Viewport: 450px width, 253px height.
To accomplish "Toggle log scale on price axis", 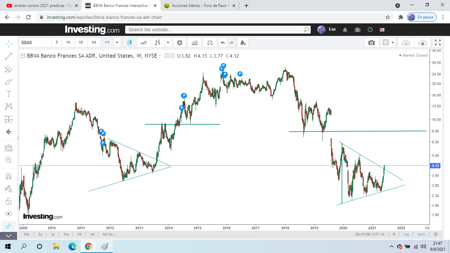I will coord(407,234).
